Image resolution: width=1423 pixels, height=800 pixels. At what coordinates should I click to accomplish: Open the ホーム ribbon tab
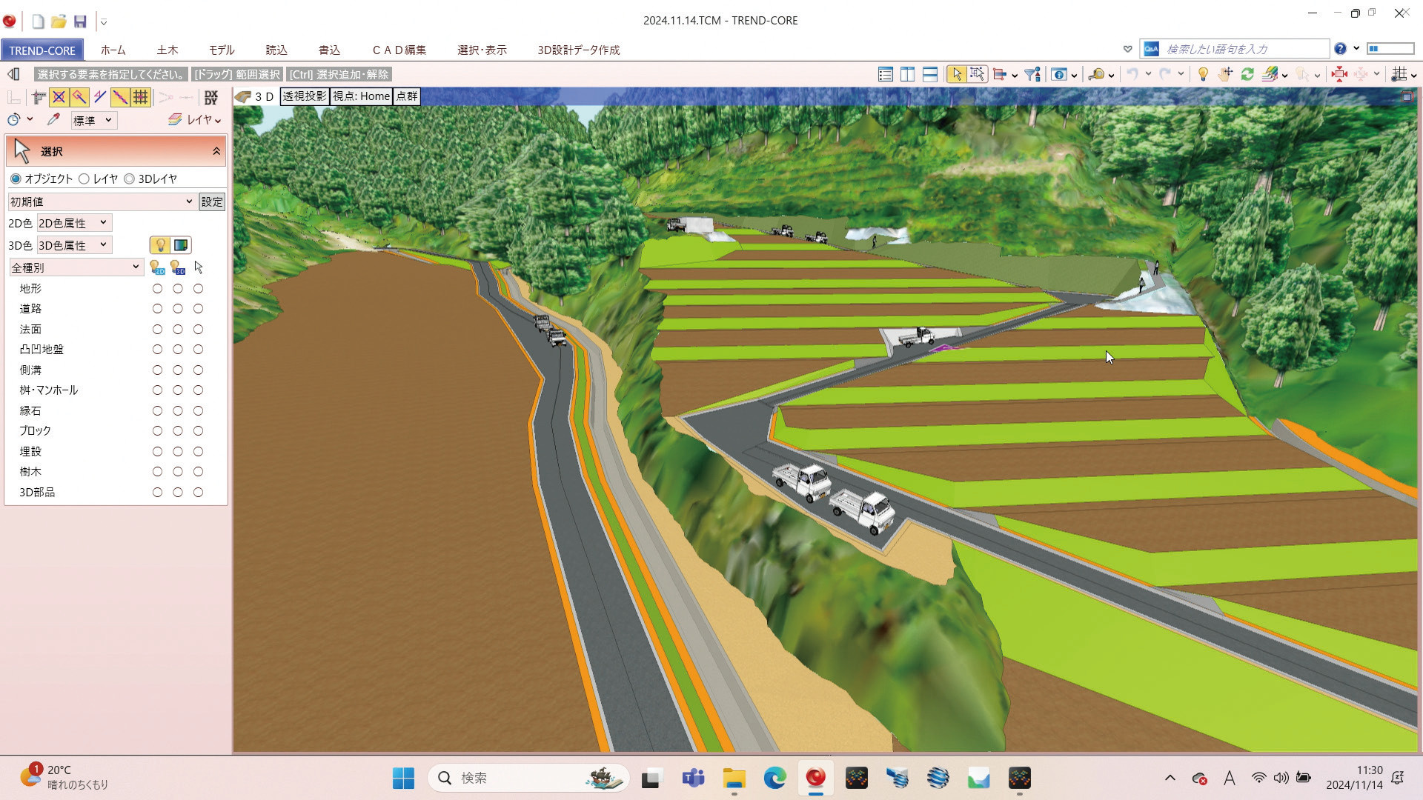point(113,50)
